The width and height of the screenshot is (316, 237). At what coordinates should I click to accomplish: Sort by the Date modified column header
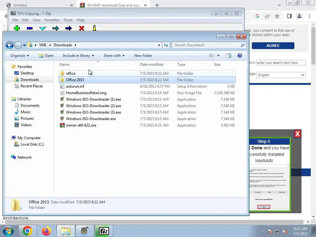tap(152, 64)
